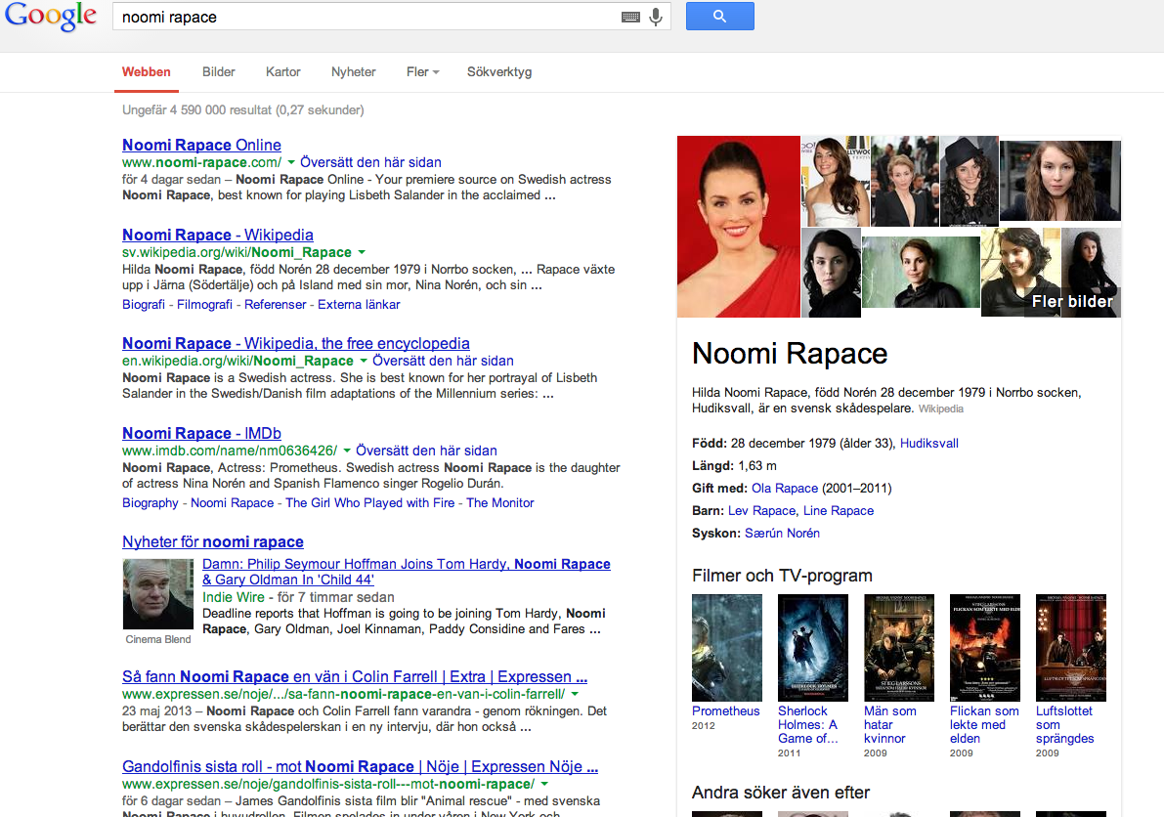This screenshot has width=1164, height=817.
Task: Open Wikipedia, the free encyclopedia result
Action: click(x=296, y=343)
